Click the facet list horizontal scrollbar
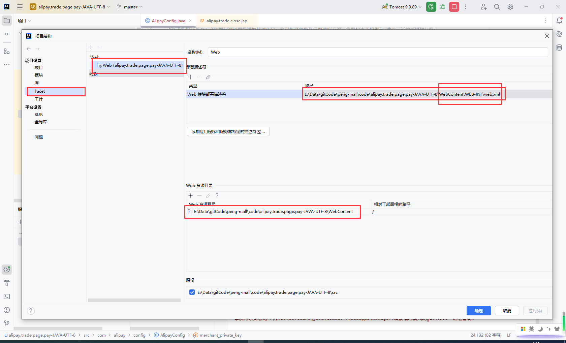Image resolution: width=566 pixels, height=343 pixels. [x=134, y=300]
